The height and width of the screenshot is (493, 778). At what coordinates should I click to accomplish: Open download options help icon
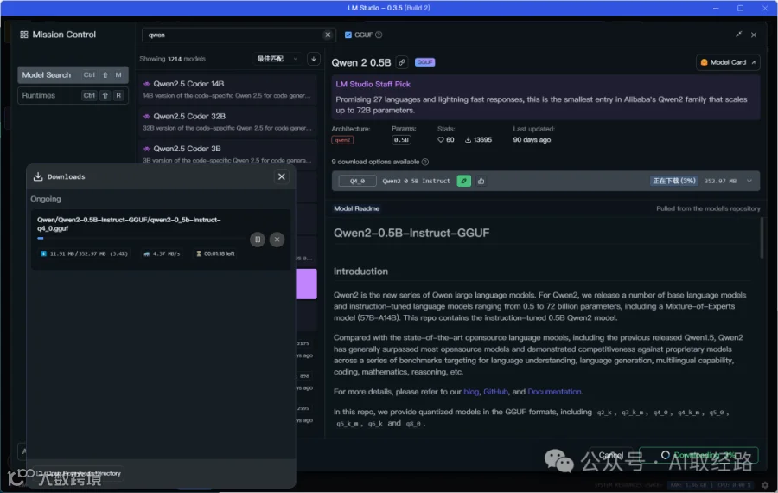[x=425, y=162]
